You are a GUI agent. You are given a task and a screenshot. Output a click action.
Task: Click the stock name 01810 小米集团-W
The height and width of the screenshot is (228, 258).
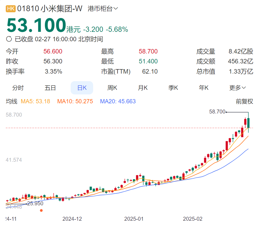[x=50, y=9]
